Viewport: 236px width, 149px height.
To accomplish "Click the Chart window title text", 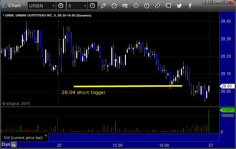I will tap(14, 6).
